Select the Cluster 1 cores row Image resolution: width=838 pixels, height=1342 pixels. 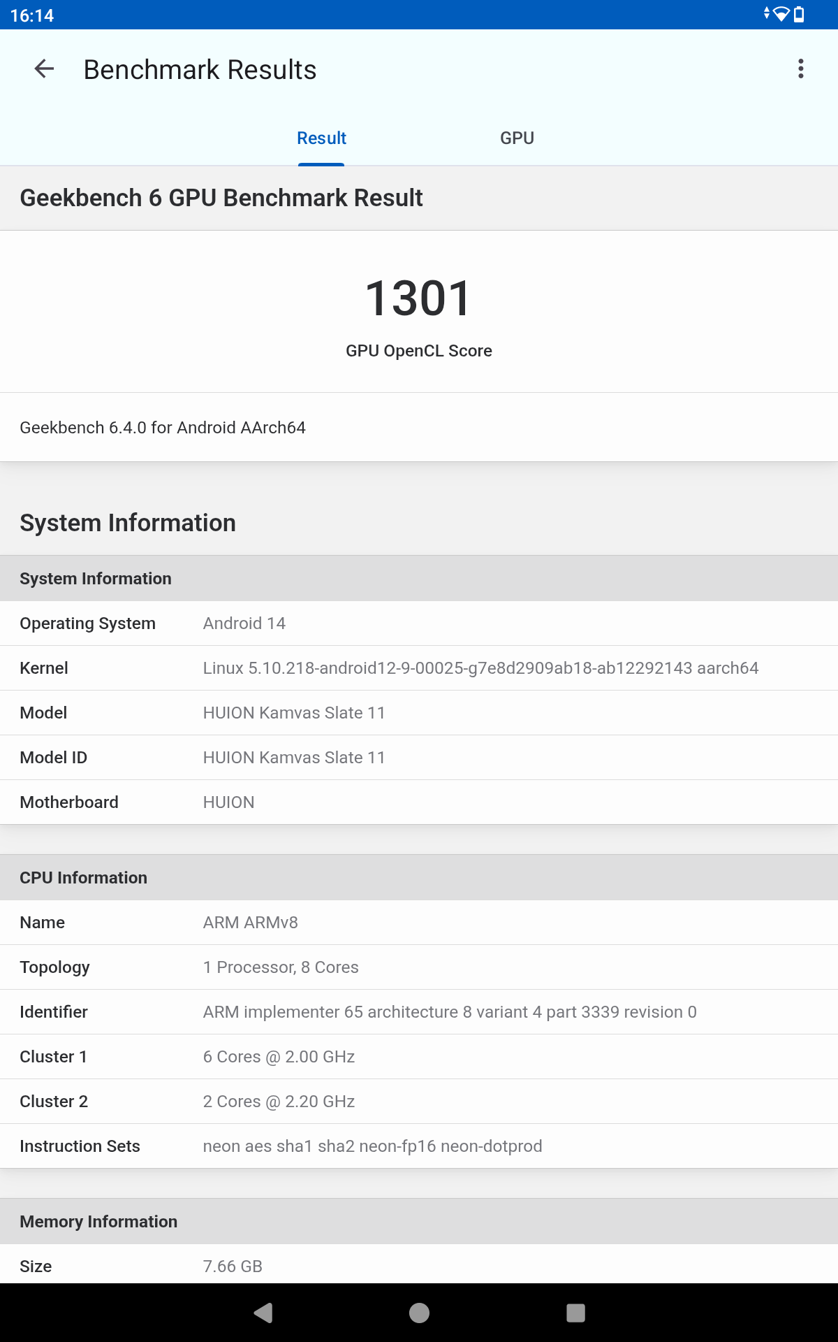coord(419,1057)
